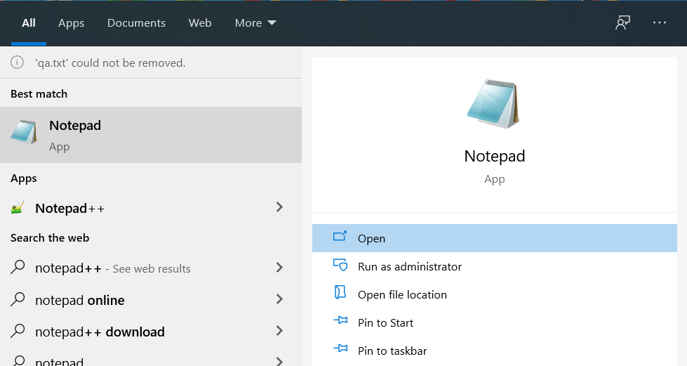Click search icon beside notepad++ web result

pos(18,267)
